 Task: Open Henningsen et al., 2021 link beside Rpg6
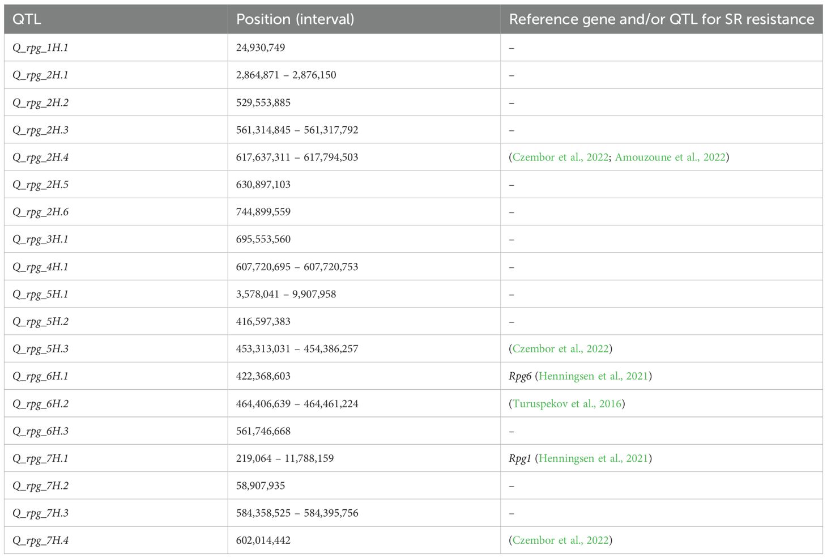coord(593,376)
